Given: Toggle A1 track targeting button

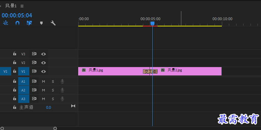Looking at the screenshot, I should [x=24, y=81].
